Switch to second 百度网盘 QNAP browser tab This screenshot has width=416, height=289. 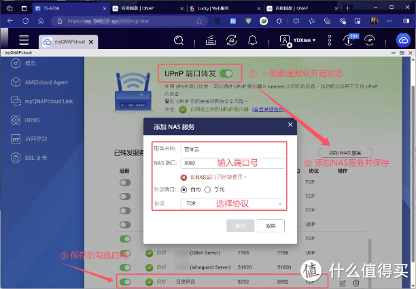tap(148, 8)
